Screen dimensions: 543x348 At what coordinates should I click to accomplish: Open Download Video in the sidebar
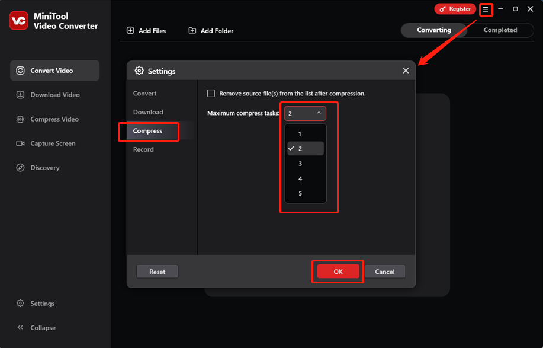point(54,95)
